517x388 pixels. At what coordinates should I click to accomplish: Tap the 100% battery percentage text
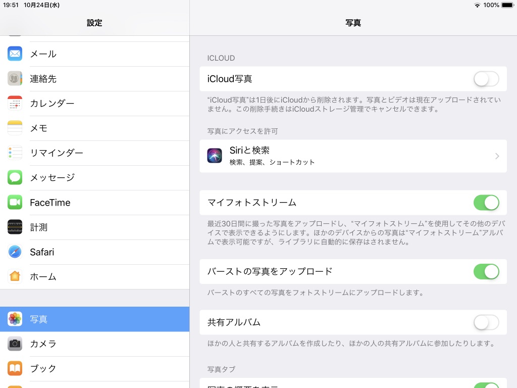(491, 5)
